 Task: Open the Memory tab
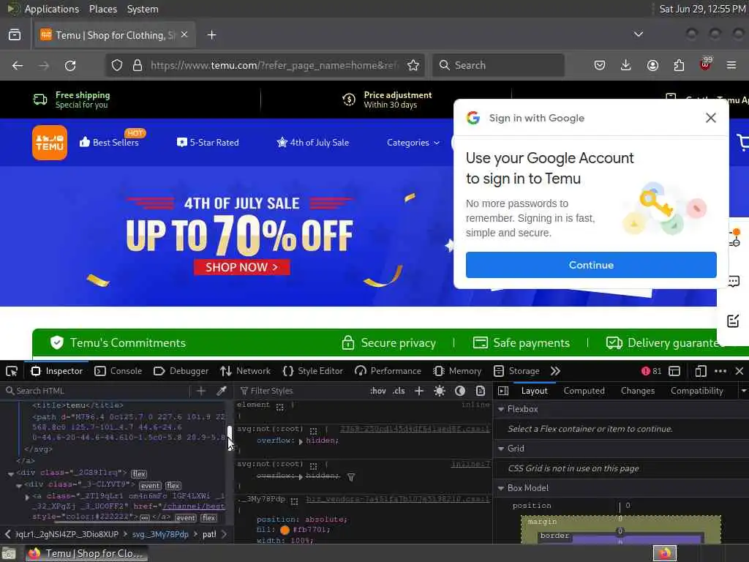[457, 371]
